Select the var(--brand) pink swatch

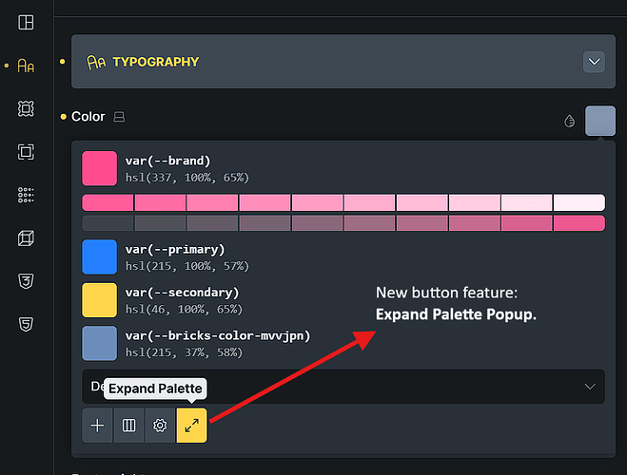[x=99, y=168]
